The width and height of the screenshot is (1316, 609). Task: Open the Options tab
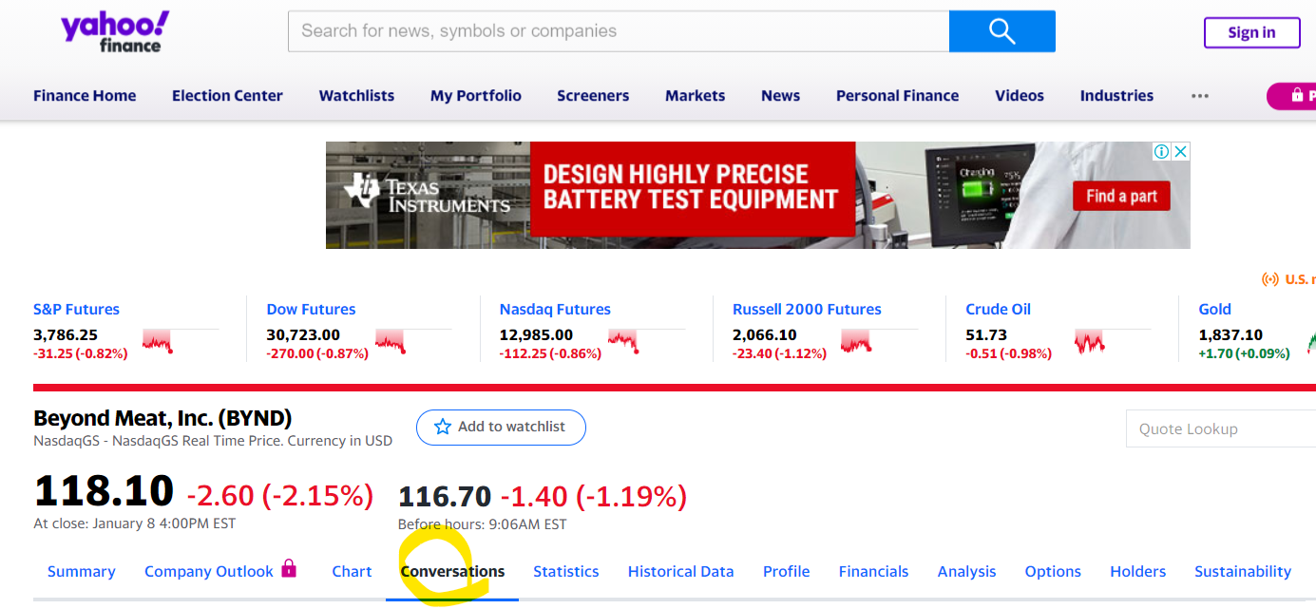point(1053,571)
